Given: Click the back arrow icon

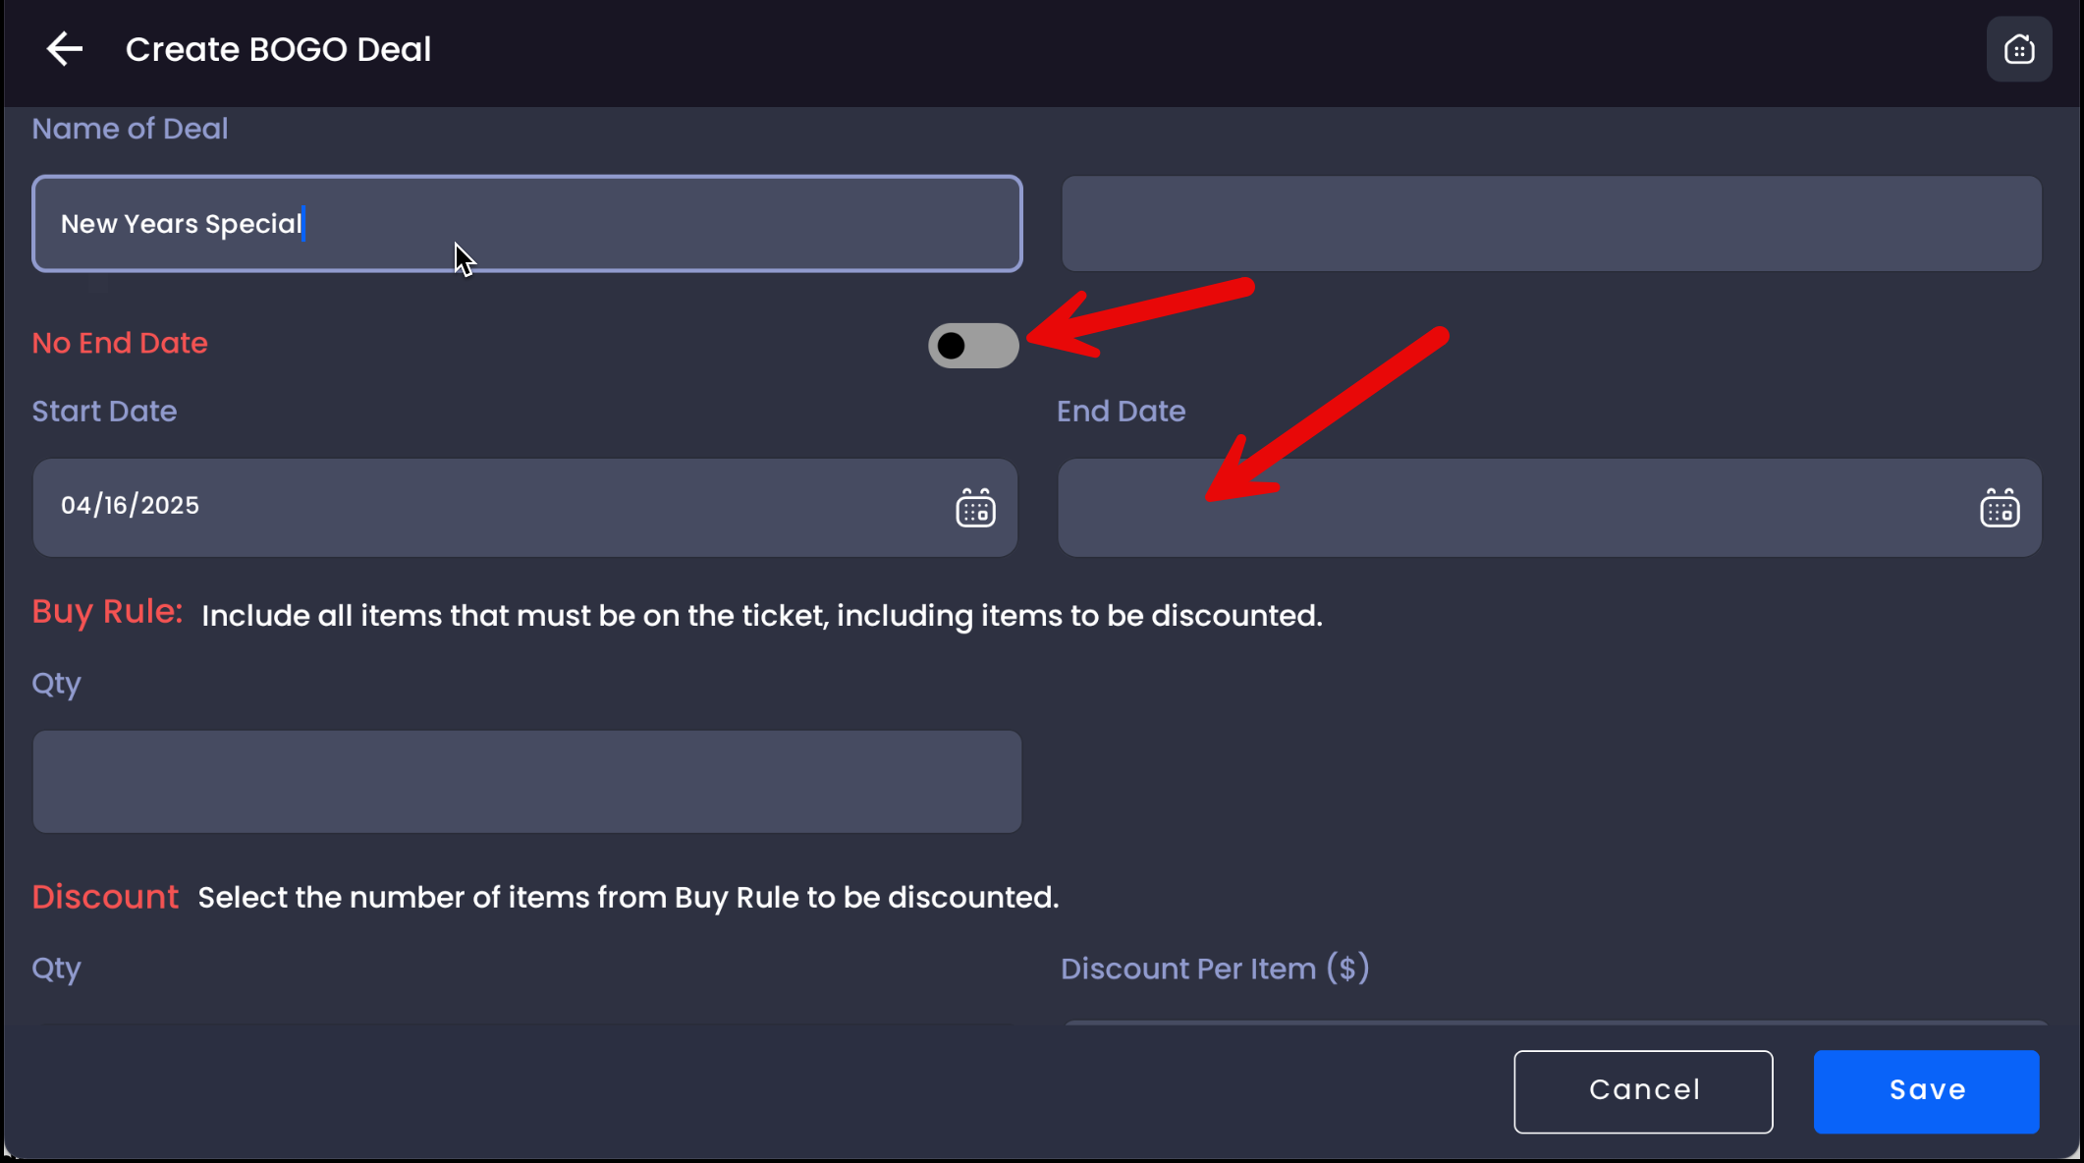Looking at the screenshot, I should (65, 49).
